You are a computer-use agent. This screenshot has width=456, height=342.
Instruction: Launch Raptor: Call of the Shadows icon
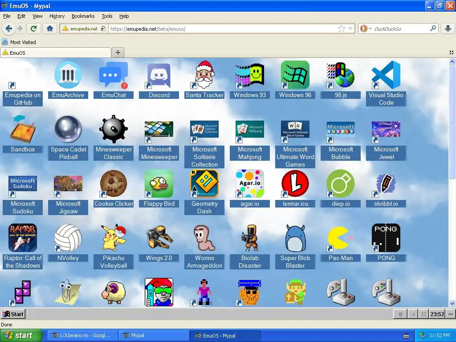pyautogui.click(x=23, y=238)
